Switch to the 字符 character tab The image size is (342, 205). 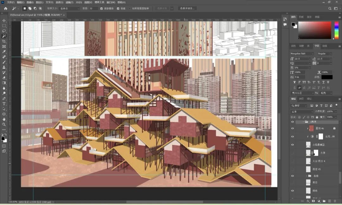[x=317, y=46]
